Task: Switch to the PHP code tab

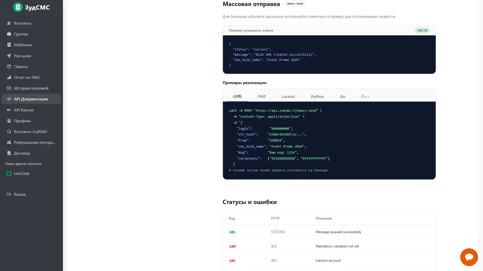Action: (x=262, y=97)
